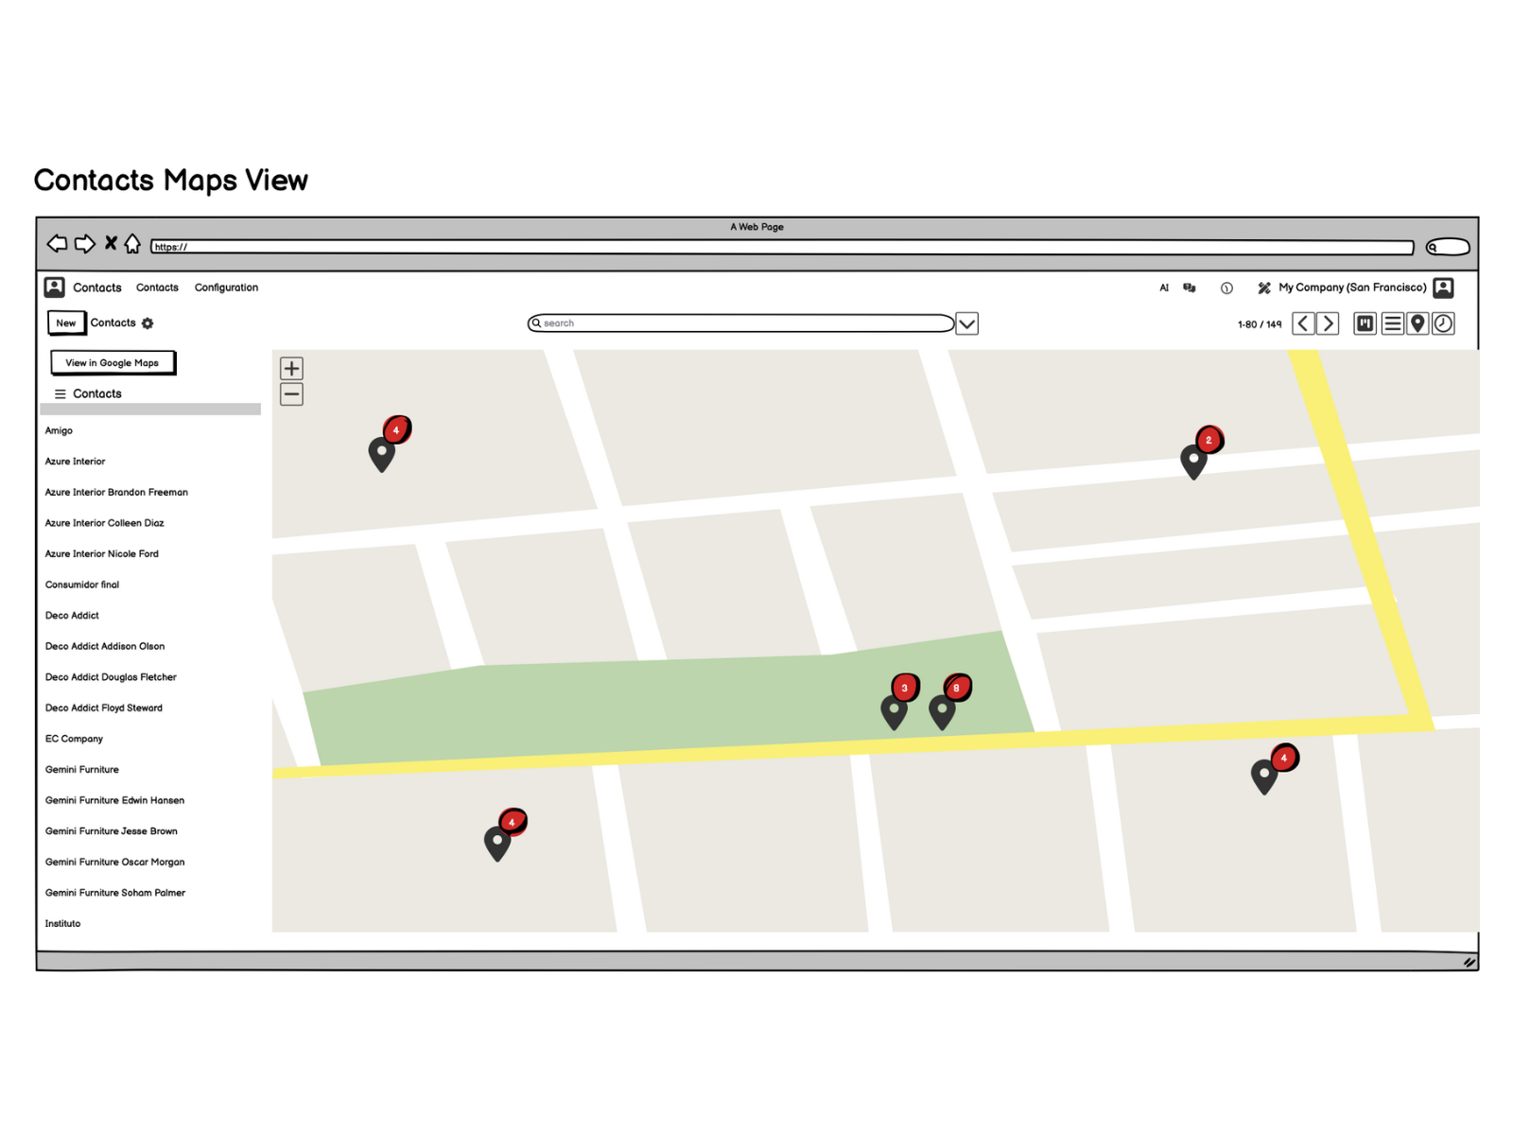Viewport: 1513px width, 1135px height.
Task: Open My Company (San Francisco) switcher
Action: click(x=1351, y=288)
